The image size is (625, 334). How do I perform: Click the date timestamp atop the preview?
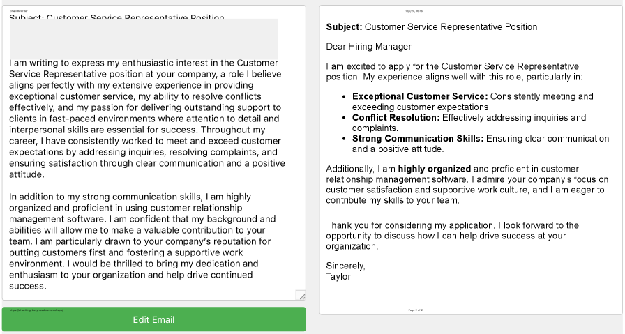(x=414, y=10)
